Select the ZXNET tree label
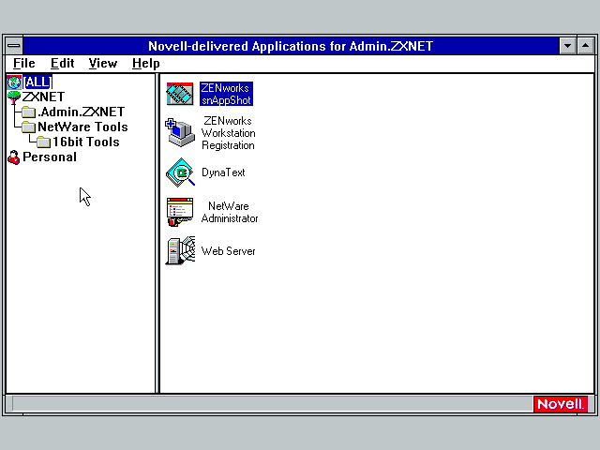Screen dimensions: 600x450 click(44, 97)
